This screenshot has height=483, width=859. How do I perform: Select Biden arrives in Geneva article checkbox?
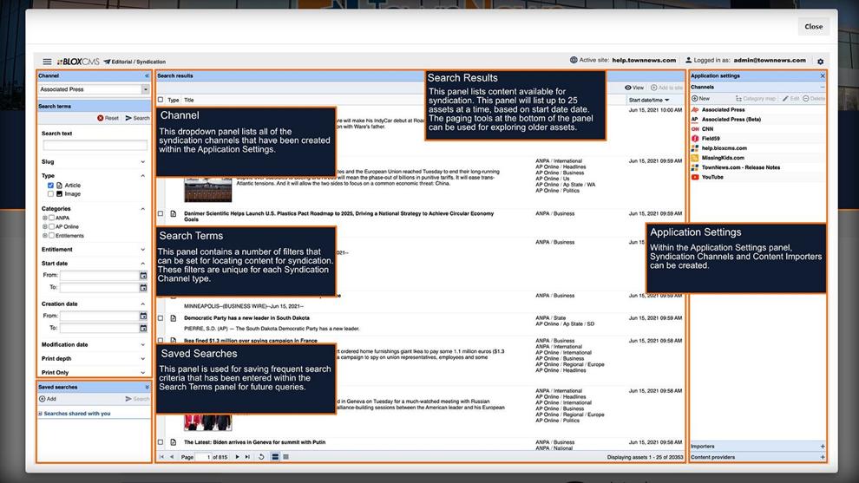coord(161,442)
